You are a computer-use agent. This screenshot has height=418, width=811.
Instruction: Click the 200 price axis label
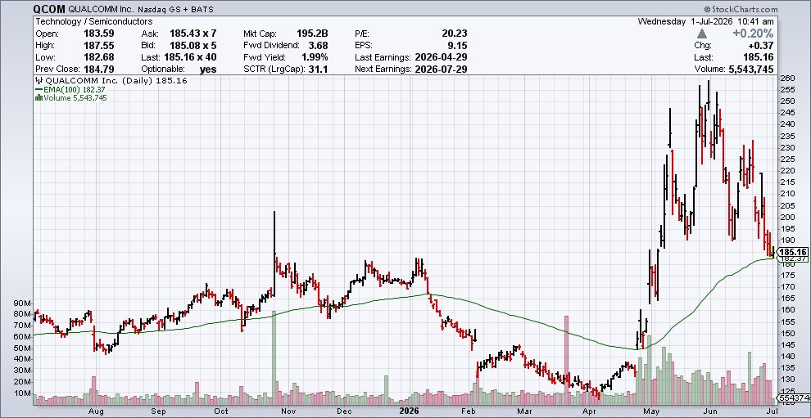(787, 217)
